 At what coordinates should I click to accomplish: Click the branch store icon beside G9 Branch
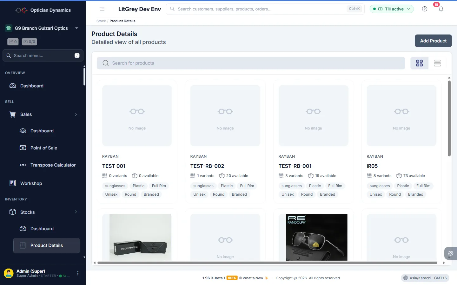9,28
